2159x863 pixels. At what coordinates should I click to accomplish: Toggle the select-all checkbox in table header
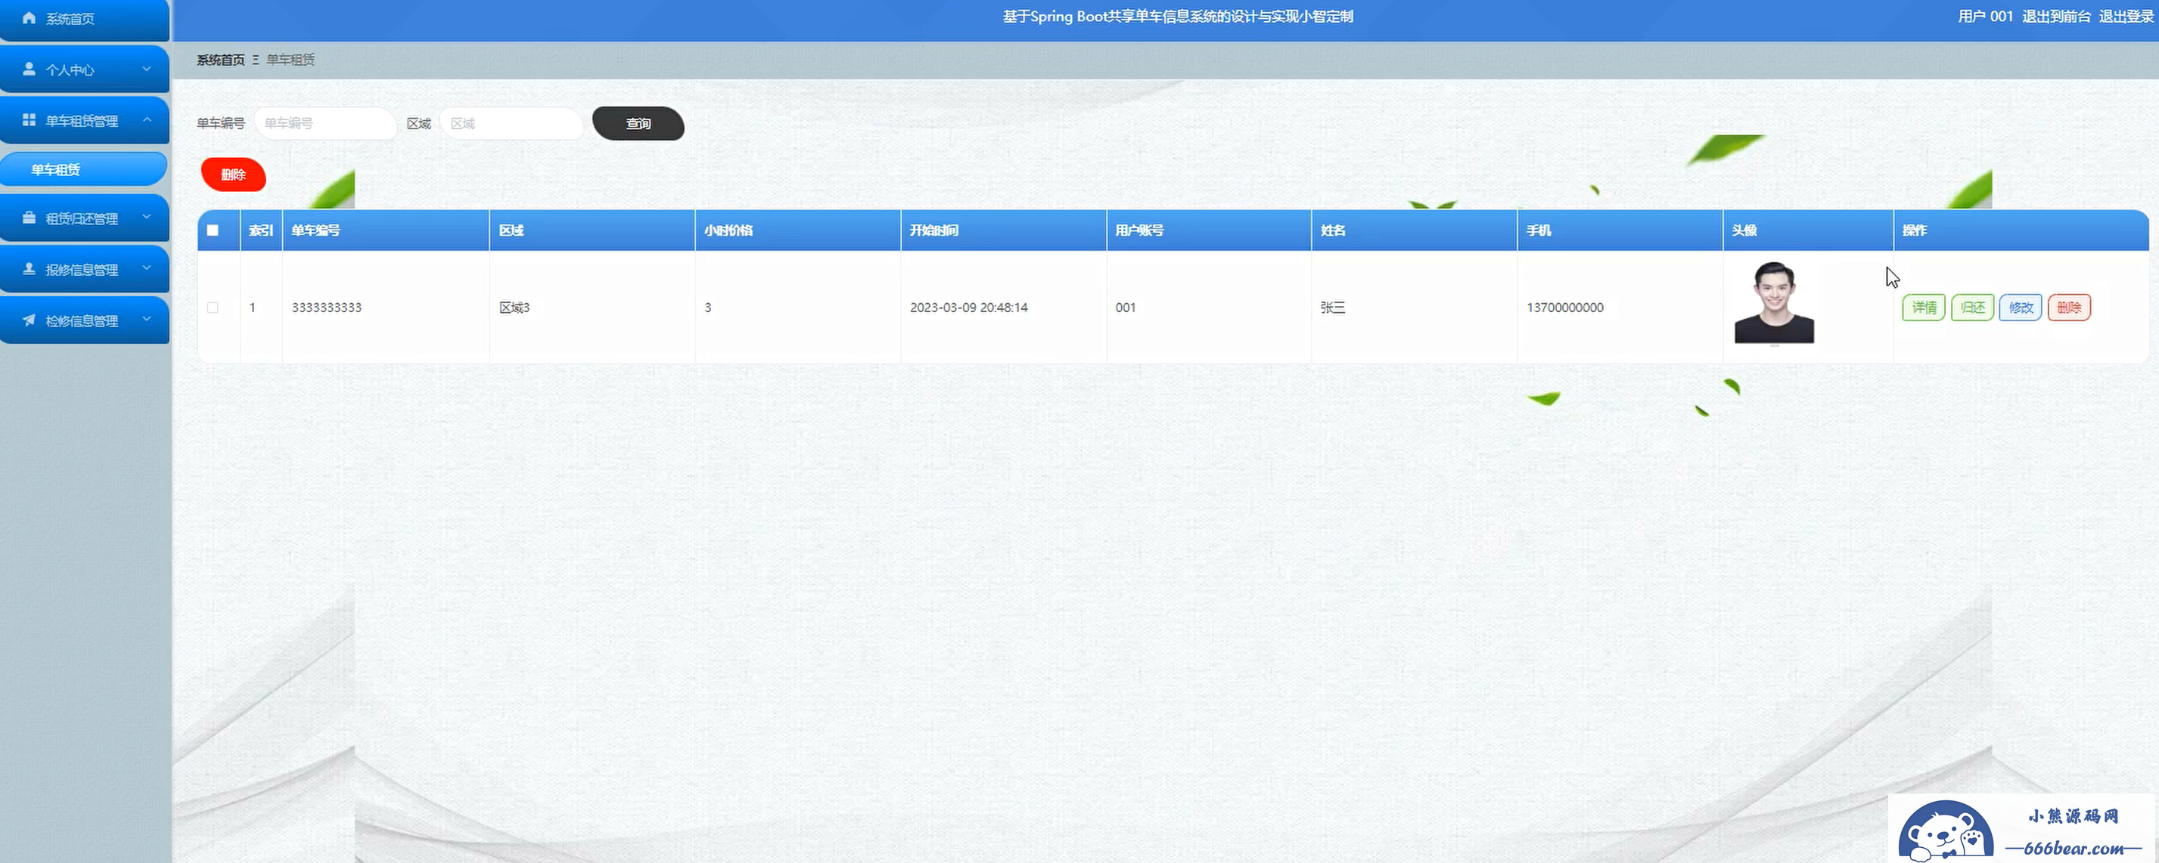pyautogui.click(x=213, y=230)
